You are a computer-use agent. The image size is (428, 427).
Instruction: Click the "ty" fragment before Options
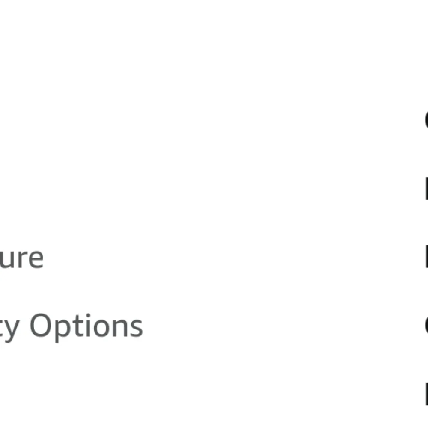point(9,329)
